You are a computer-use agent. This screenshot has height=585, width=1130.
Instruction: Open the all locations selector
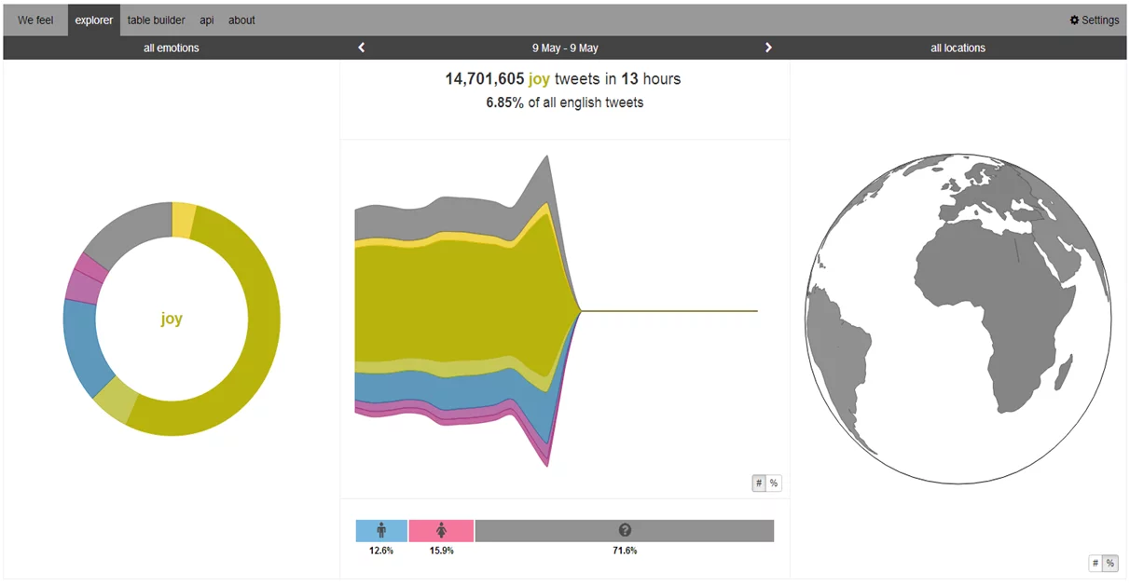pyautogui.click(x=958, y=48)
